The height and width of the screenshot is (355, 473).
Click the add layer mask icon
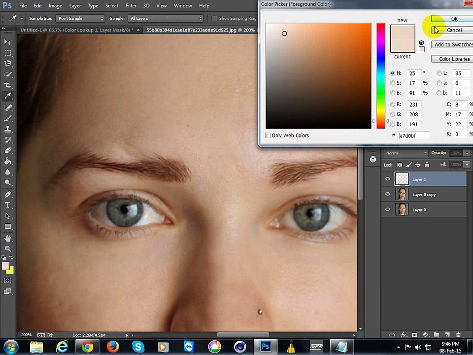pos(414,335)
